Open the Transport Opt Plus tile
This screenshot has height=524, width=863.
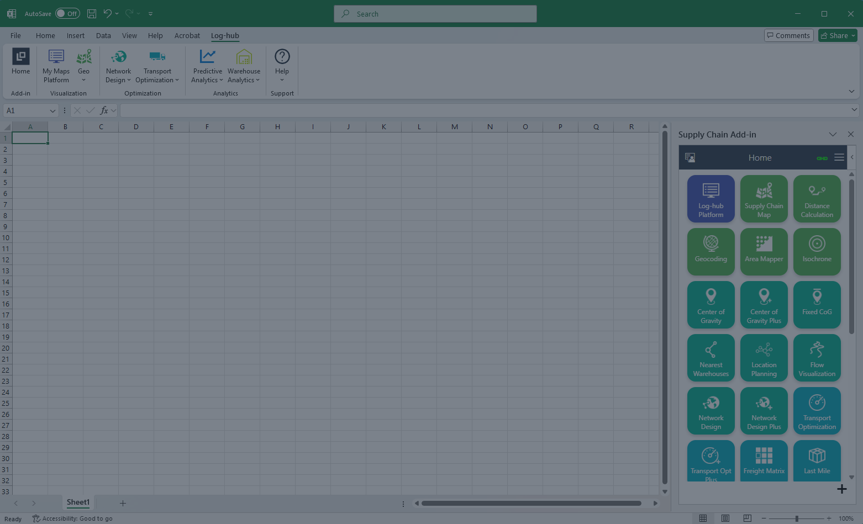[x=711, y=461]
